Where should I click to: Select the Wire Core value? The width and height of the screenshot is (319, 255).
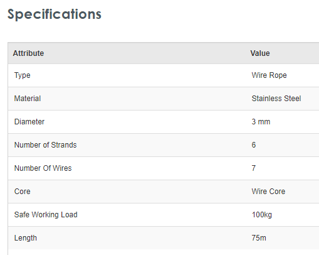coord(268,192)
